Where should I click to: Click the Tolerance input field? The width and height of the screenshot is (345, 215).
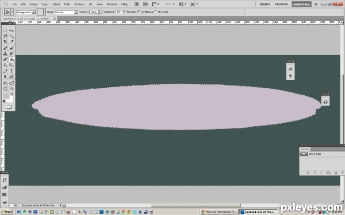(x=118, y=12)
